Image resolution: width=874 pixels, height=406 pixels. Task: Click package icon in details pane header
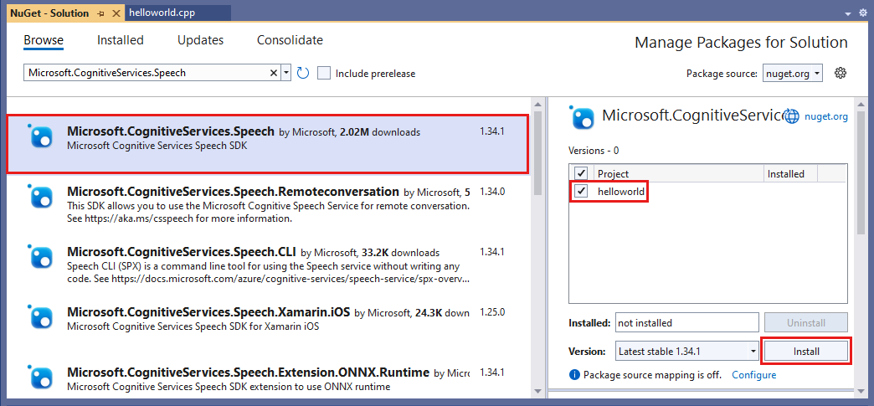point(582,116)
